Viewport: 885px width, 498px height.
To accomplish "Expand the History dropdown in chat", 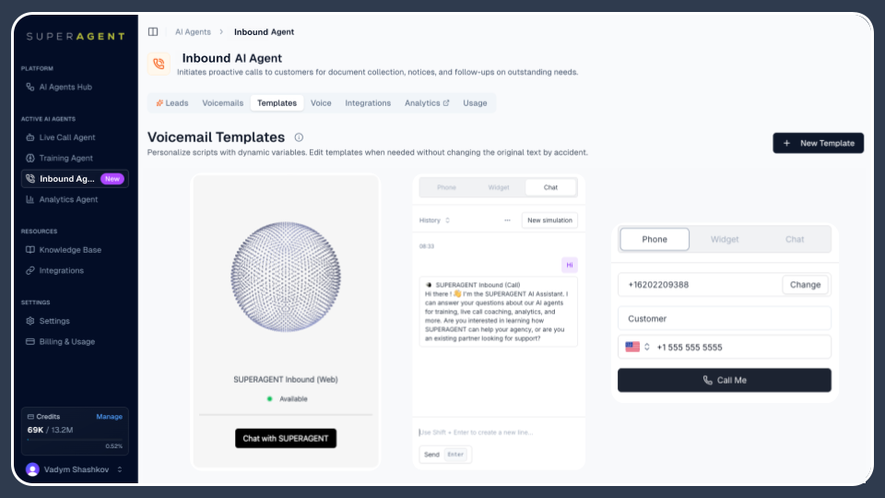I will (435, 220).
